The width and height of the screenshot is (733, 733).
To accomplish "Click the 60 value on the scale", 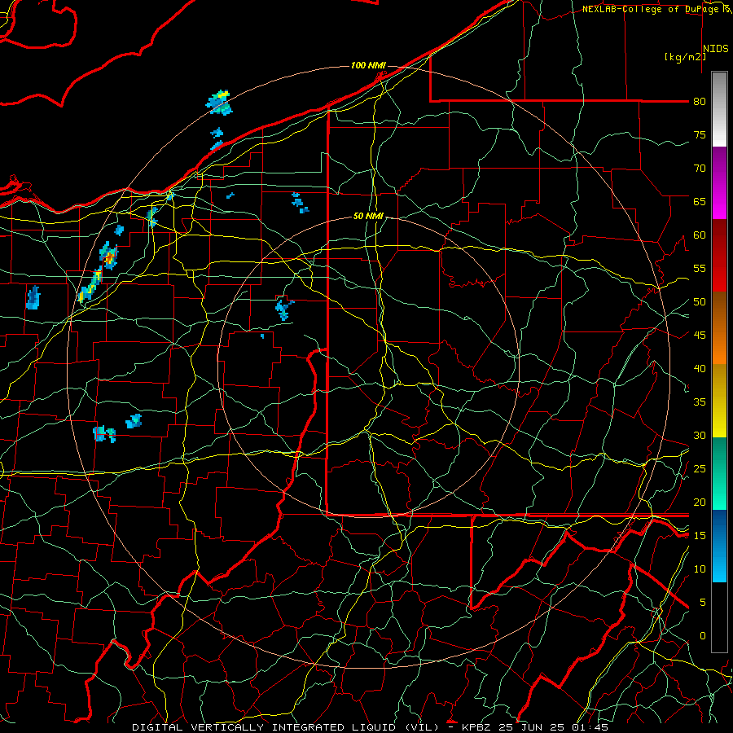I will [x=700, y=235].
